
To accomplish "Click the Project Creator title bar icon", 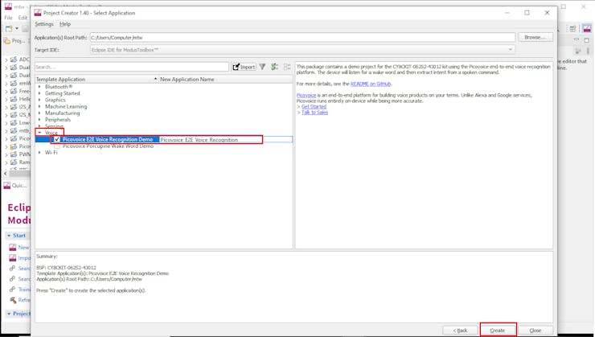I will coord(38,13).
